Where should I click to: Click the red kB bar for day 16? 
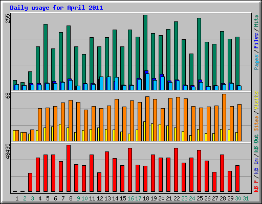pyautogui.click(x=130, y=170)
